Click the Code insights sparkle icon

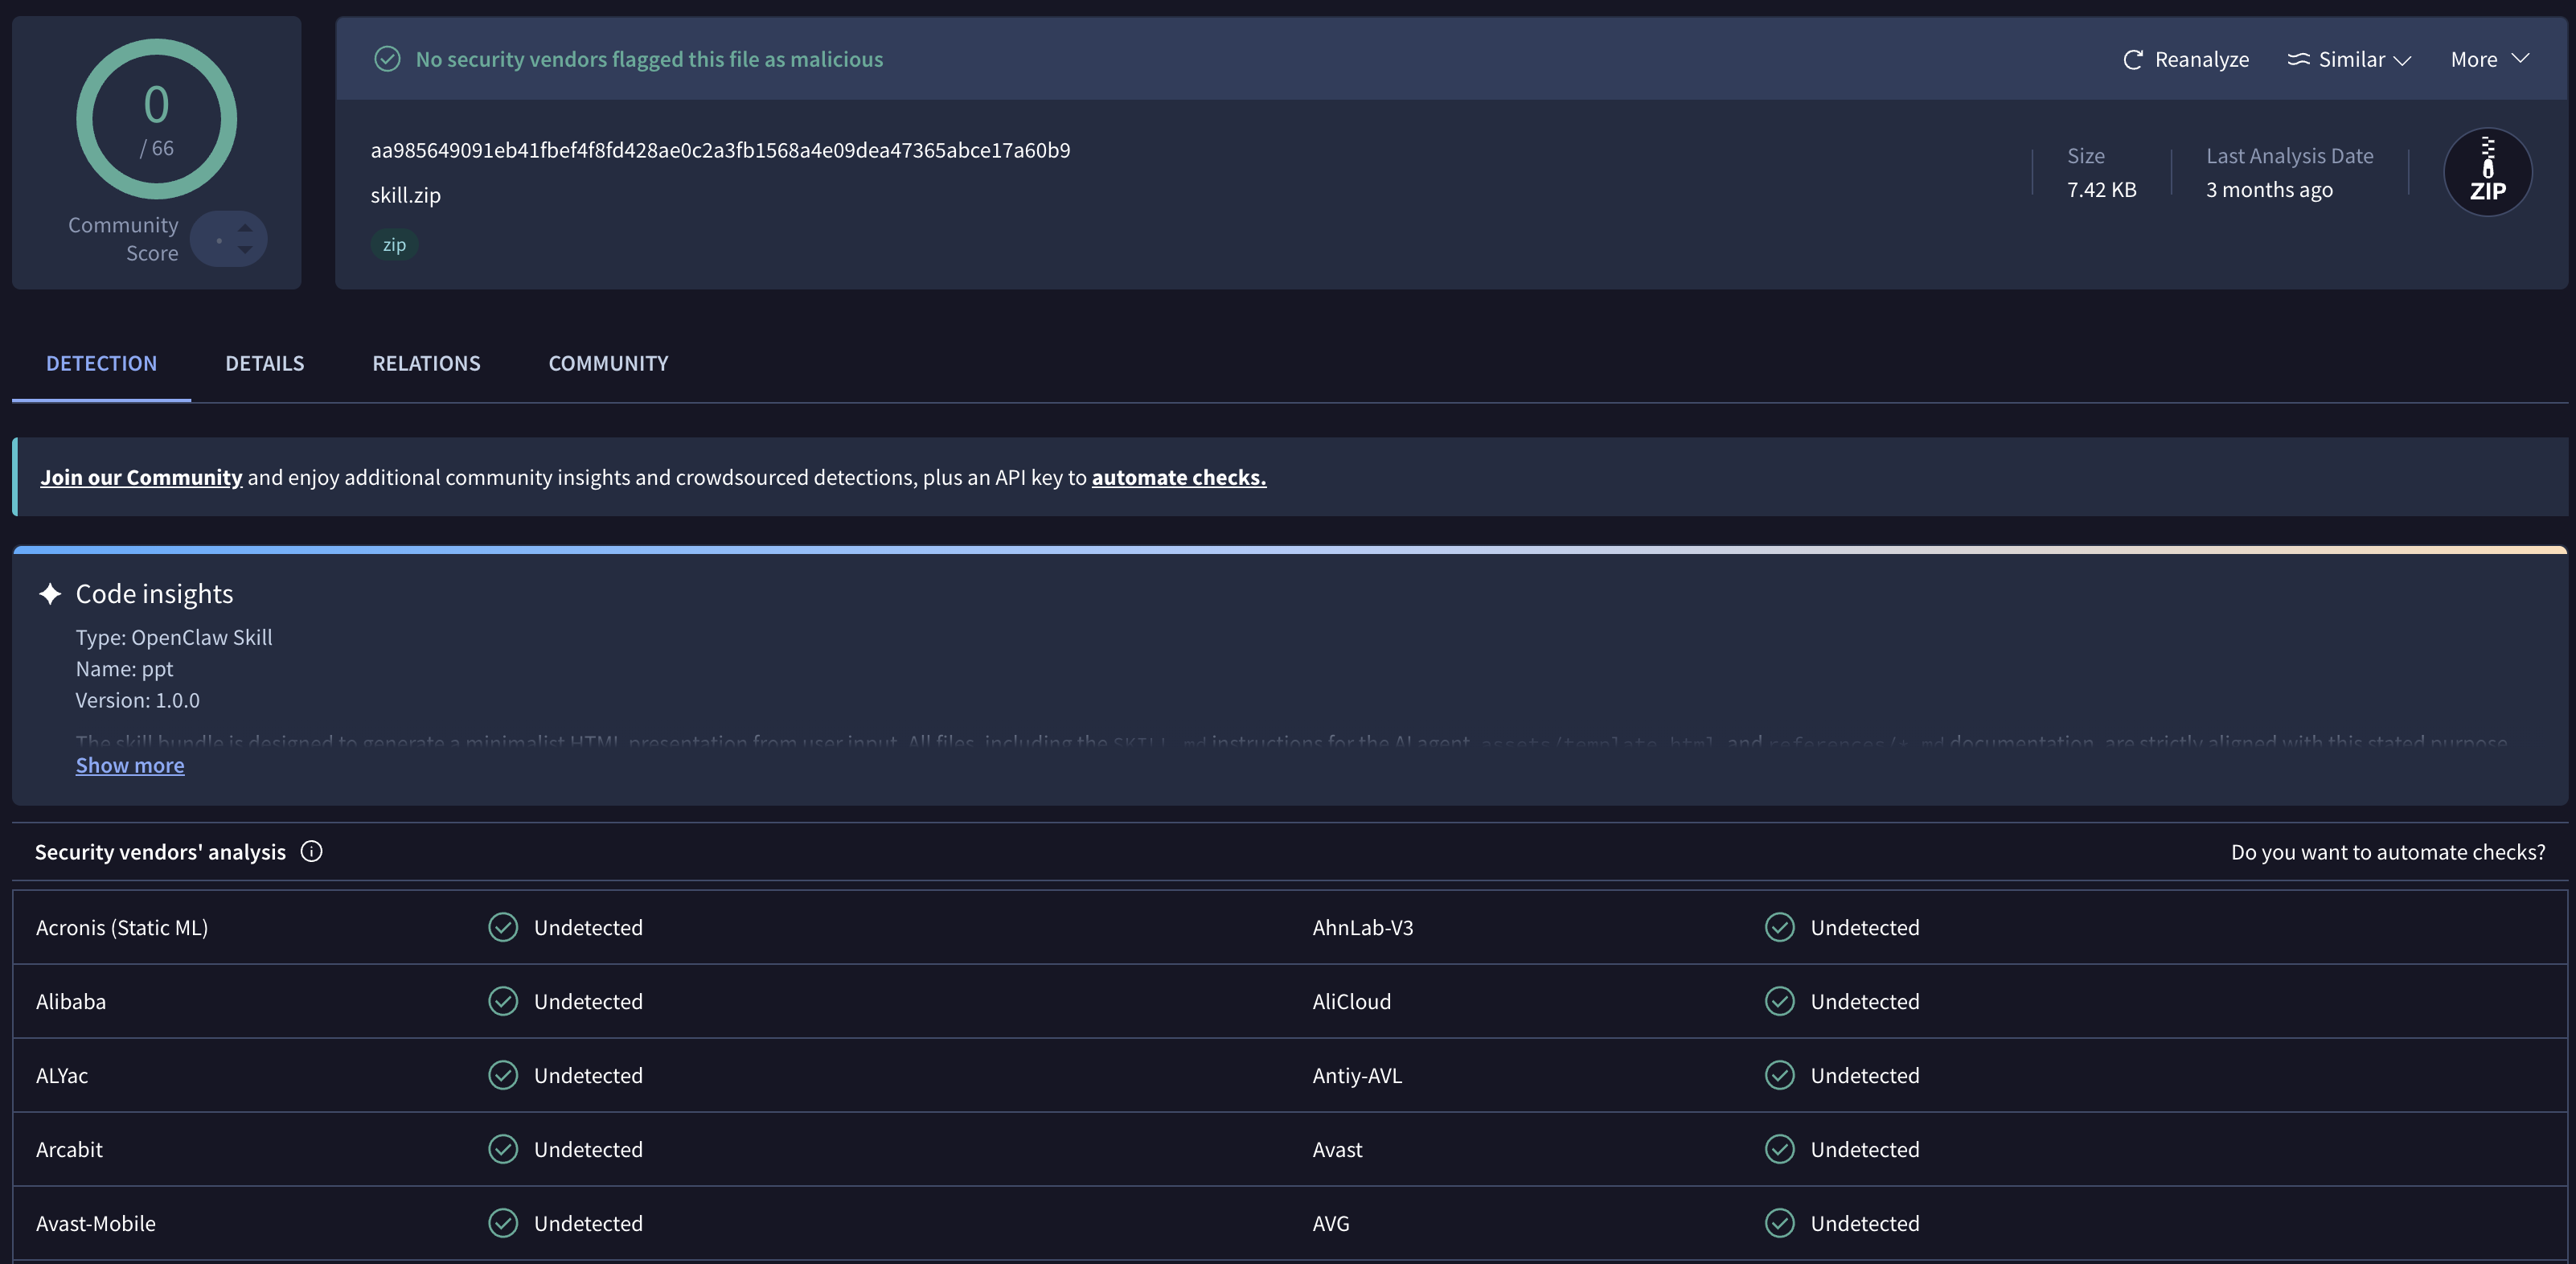[50, 594]
